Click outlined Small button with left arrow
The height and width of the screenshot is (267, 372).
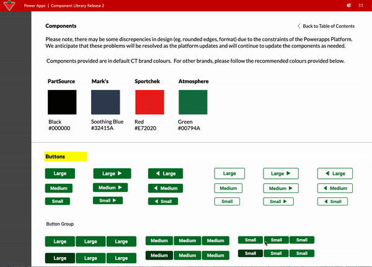click(332, 201)
